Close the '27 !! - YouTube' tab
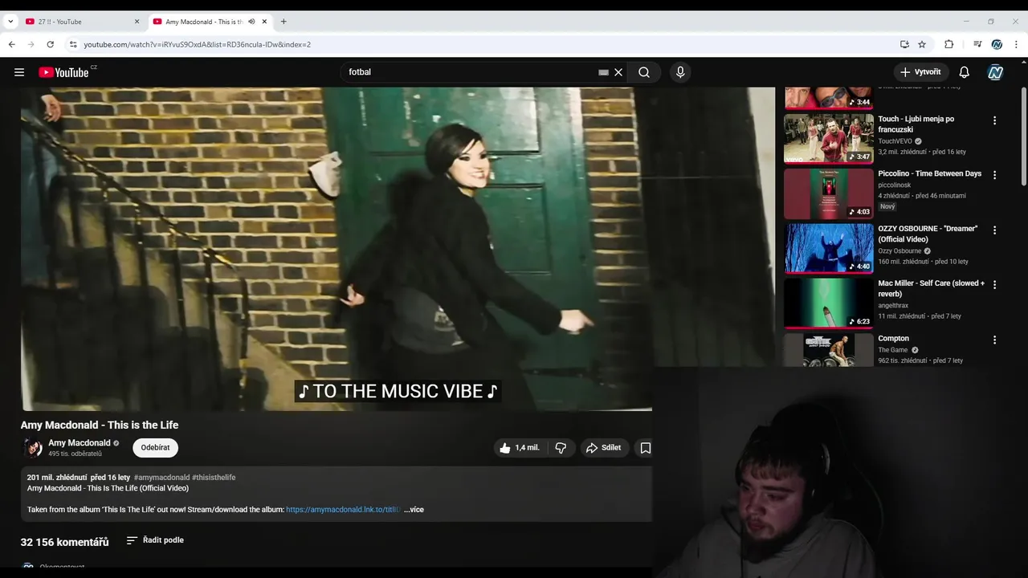The image size is (1028, 578). [137, 22]
